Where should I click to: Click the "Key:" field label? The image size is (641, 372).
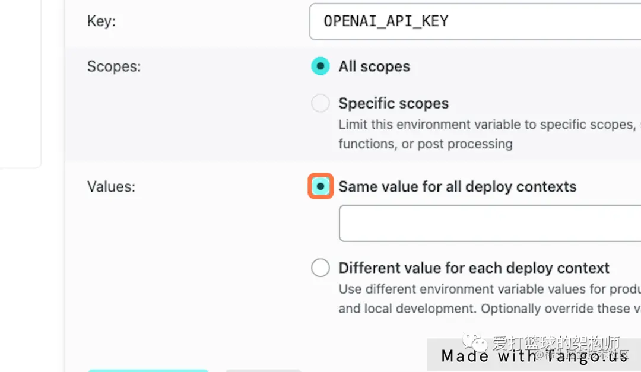coord(101,21)
